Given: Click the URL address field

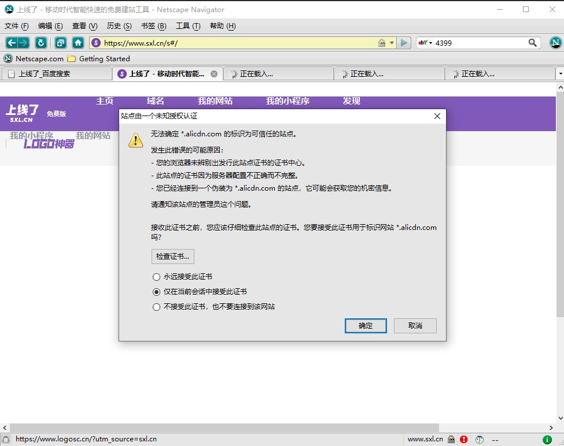Looking at the screenshot, I should point(237,43).
